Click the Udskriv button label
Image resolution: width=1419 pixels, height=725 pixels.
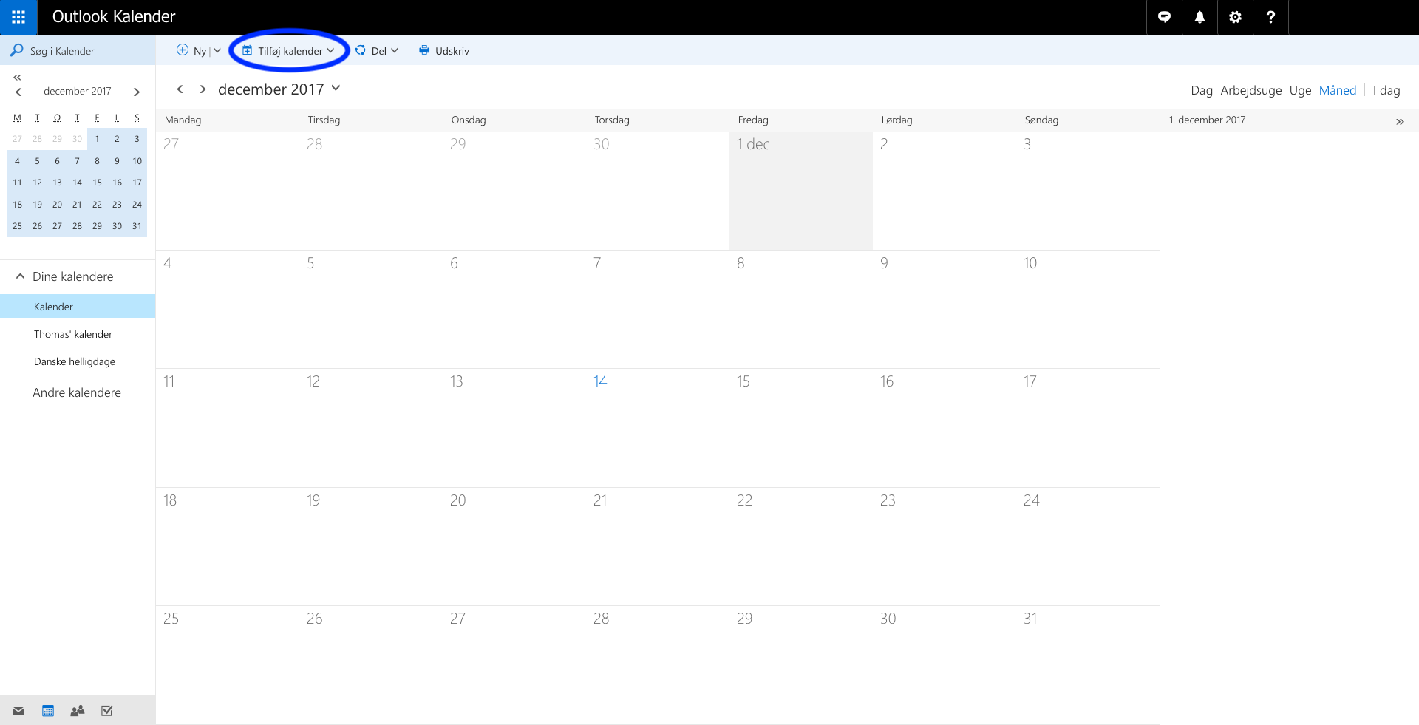pos(452,51)
